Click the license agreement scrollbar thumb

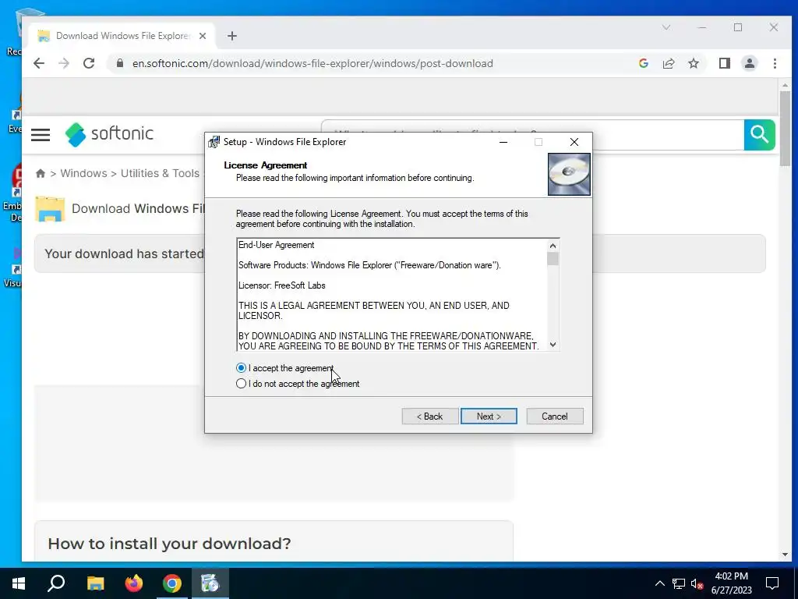point(553,259)
